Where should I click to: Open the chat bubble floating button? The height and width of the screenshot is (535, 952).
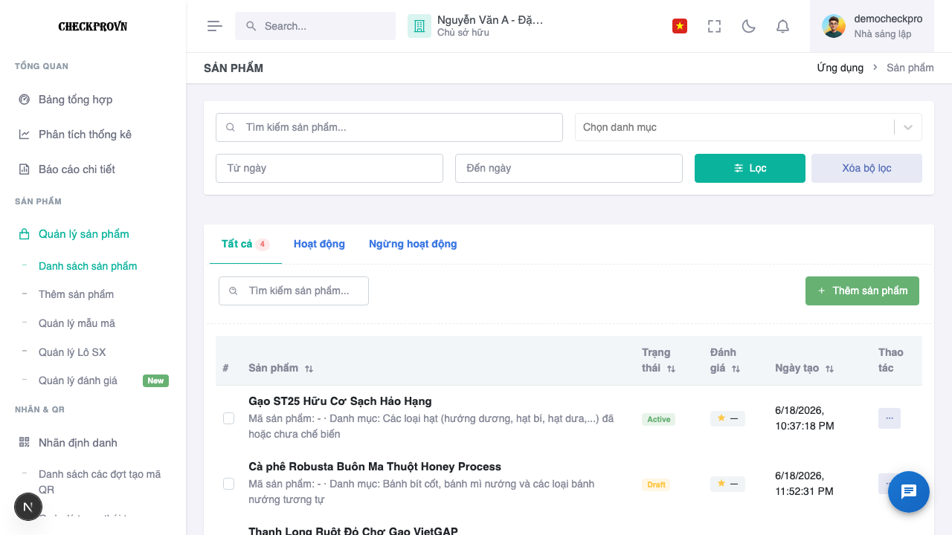pos(909,492)
